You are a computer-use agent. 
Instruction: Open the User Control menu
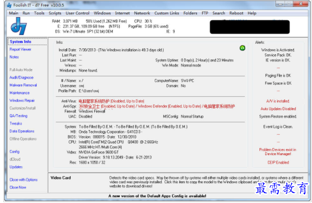78,13
